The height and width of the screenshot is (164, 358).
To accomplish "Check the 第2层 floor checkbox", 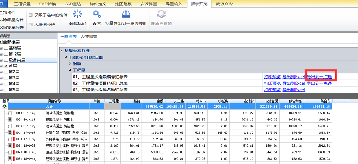I will click(6, 72).
